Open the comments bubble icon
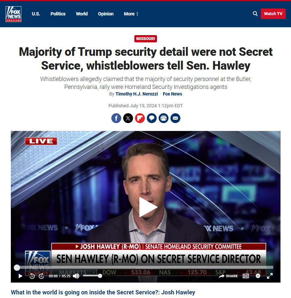Viewport: 291px width, 298px height. coord(152,118)
